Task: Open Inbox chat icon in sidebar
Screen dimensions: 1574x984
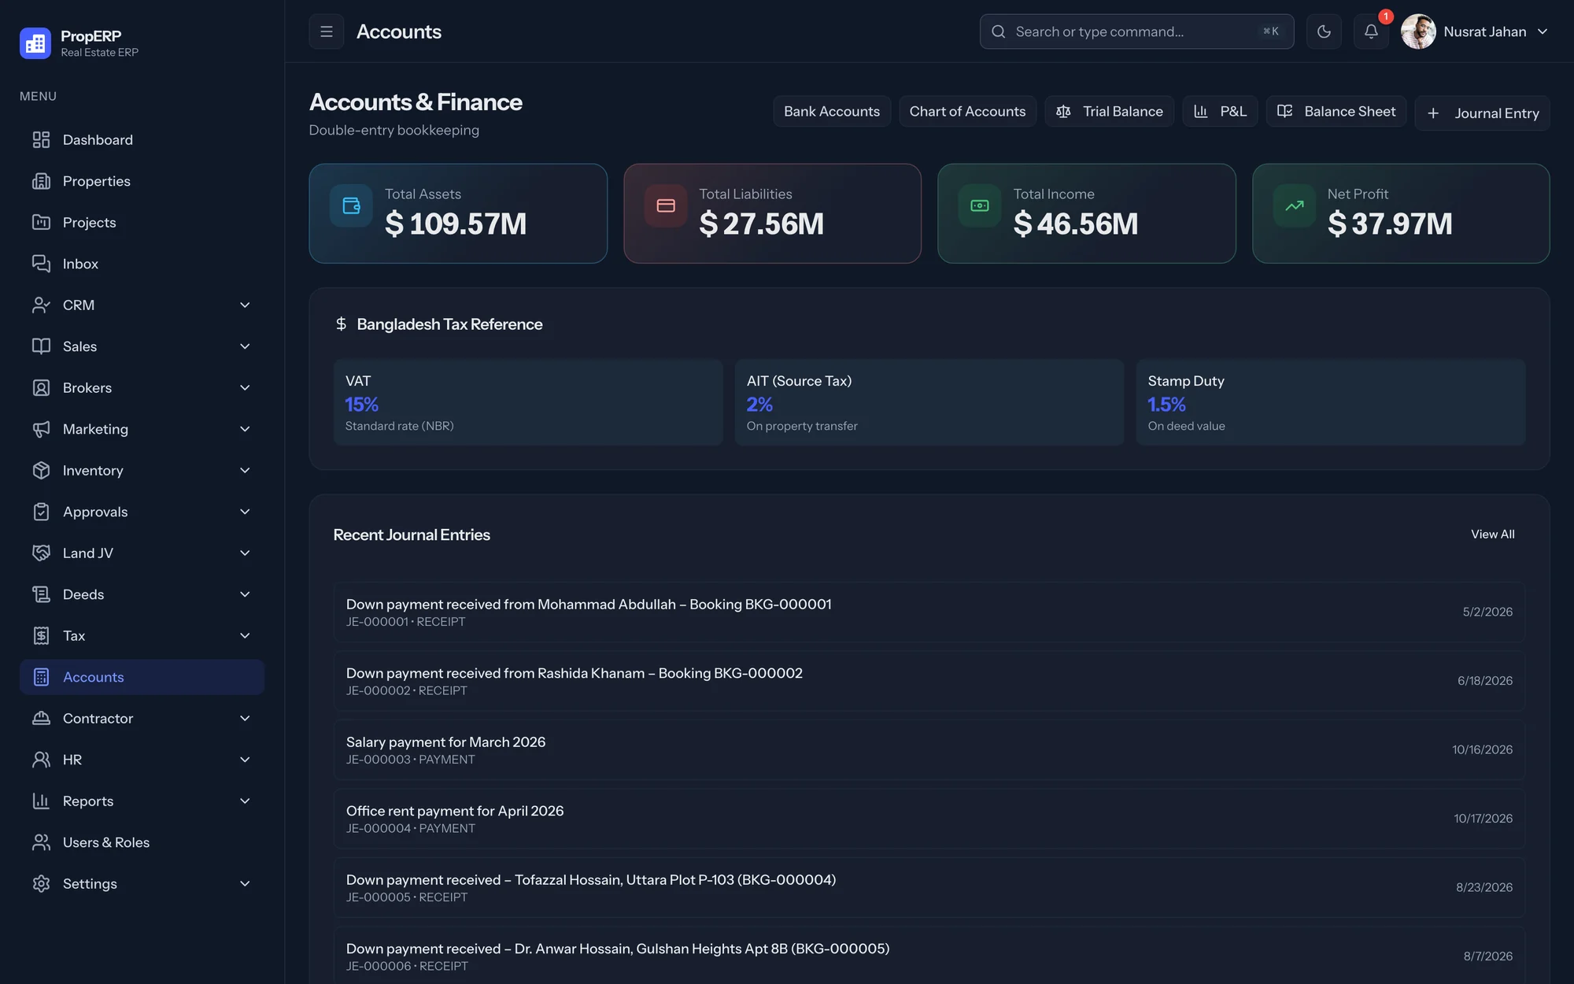Action: pos(41,264)
